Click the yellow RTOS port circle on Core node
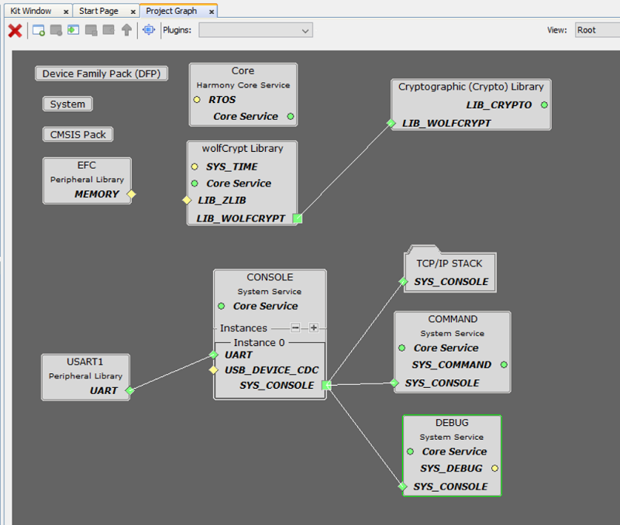This screenshot has width=620, height=525. (x=197, y=100)
